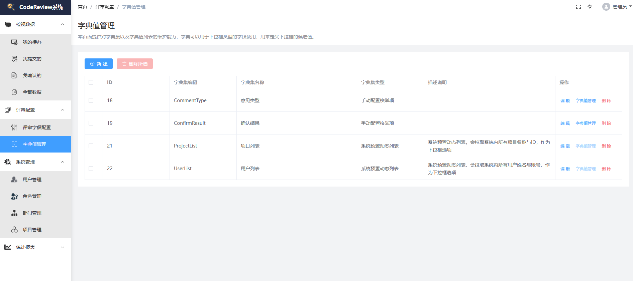Click the admin user avatar icon
633x281 pixels.
tap(606, 7)
